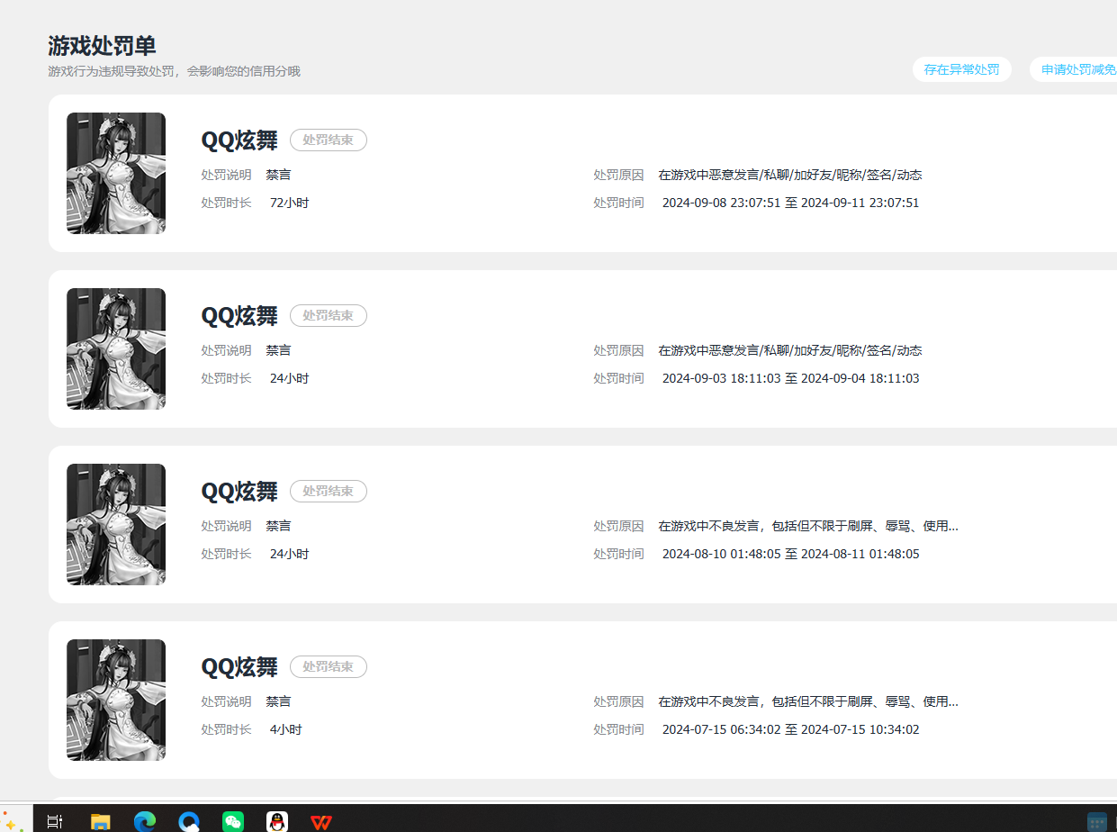Open WeChat icon in taskbar
This screenshot has height=832, width=1117.
pyautogui.click(x=233, y=821)
